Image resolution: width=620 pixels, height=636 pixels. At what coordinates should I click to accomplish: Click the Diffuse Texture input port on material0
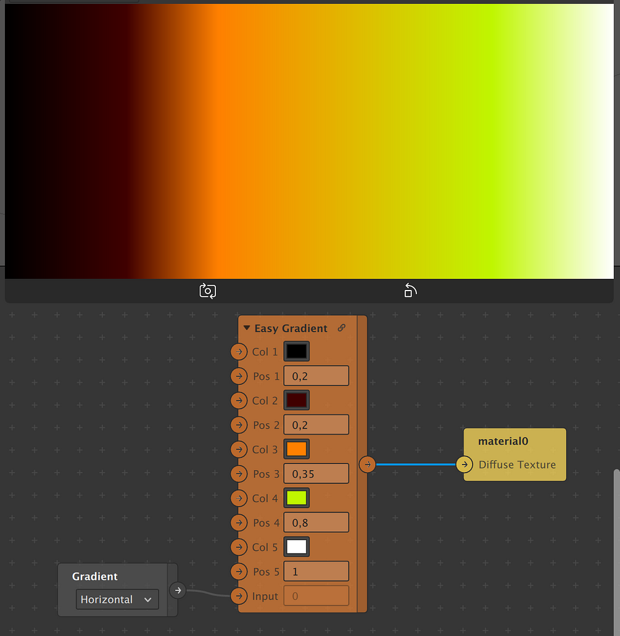click(x=465, y=465)
